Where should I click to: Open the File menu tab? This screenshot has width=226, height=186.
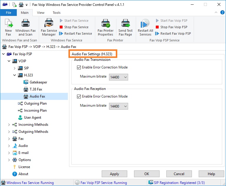pos(9,13)
